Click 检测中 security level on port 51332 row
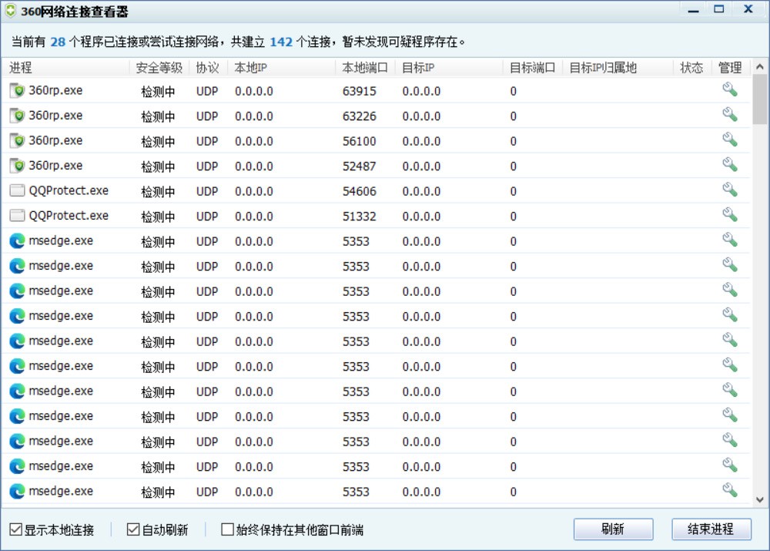 158,217
